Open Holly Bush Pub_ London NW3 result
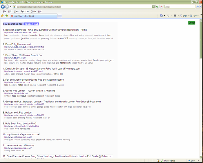The width and height of the screenshot is (203, 163). (x=21, y=123)
